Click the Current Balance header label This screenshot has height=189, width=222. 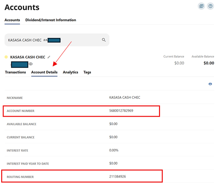coord(174,56)
